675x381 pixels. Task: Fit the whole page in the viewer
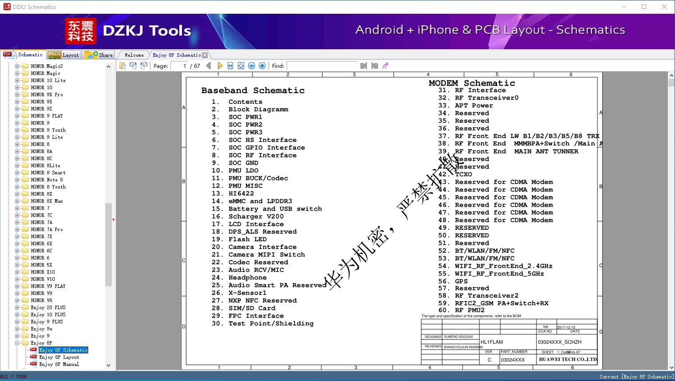point(241,66)
